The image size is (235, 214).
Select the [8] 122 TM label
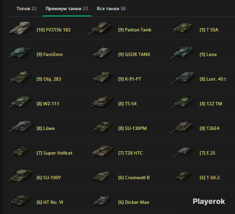pyautogui.click(x=211, y=104)
